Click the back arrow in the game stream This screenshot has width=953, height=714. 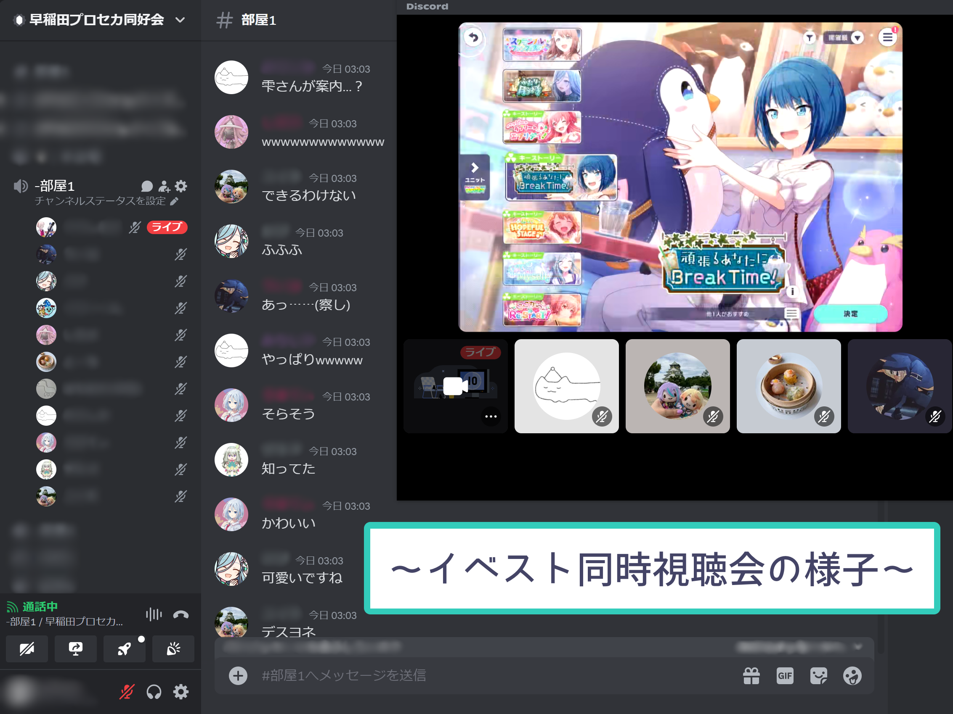click(473, 38)
